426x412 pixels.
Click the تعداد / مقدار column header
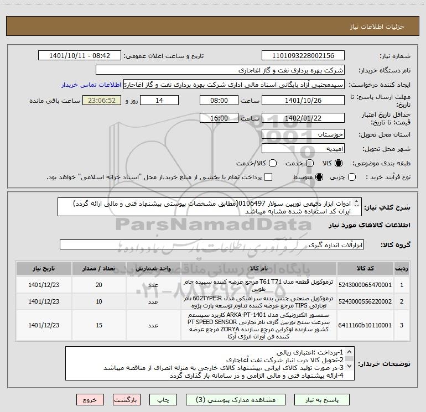point(99,269)
